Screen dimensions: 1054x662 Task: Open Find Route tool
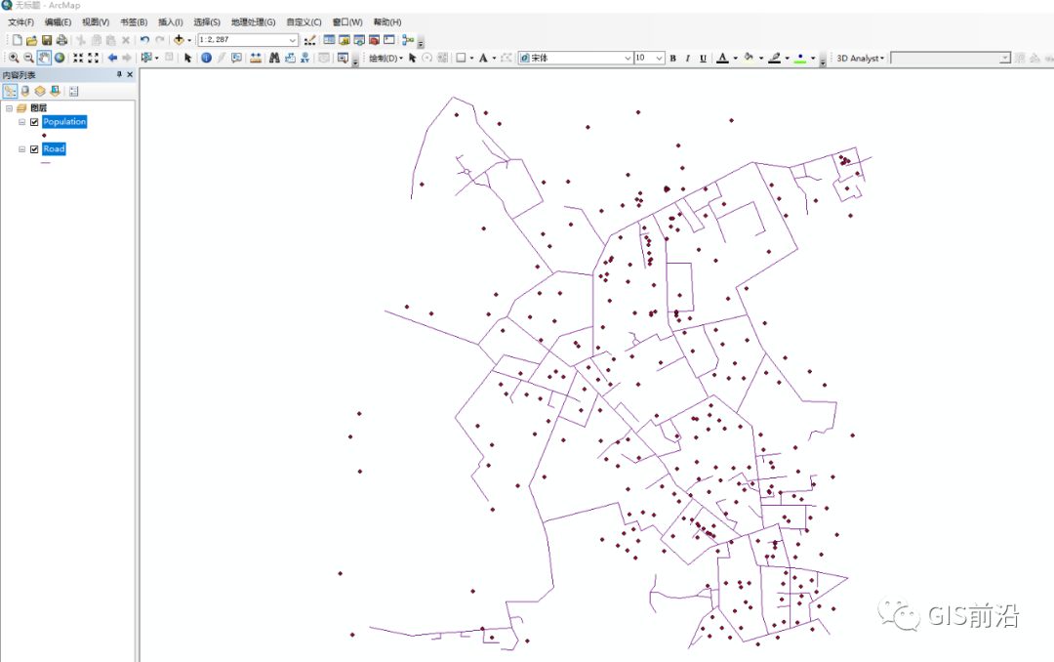tap(290, 58)
